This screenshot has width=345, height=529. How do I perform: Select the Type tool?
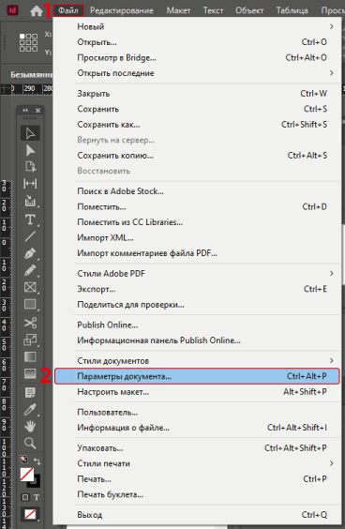coord(30,219)
